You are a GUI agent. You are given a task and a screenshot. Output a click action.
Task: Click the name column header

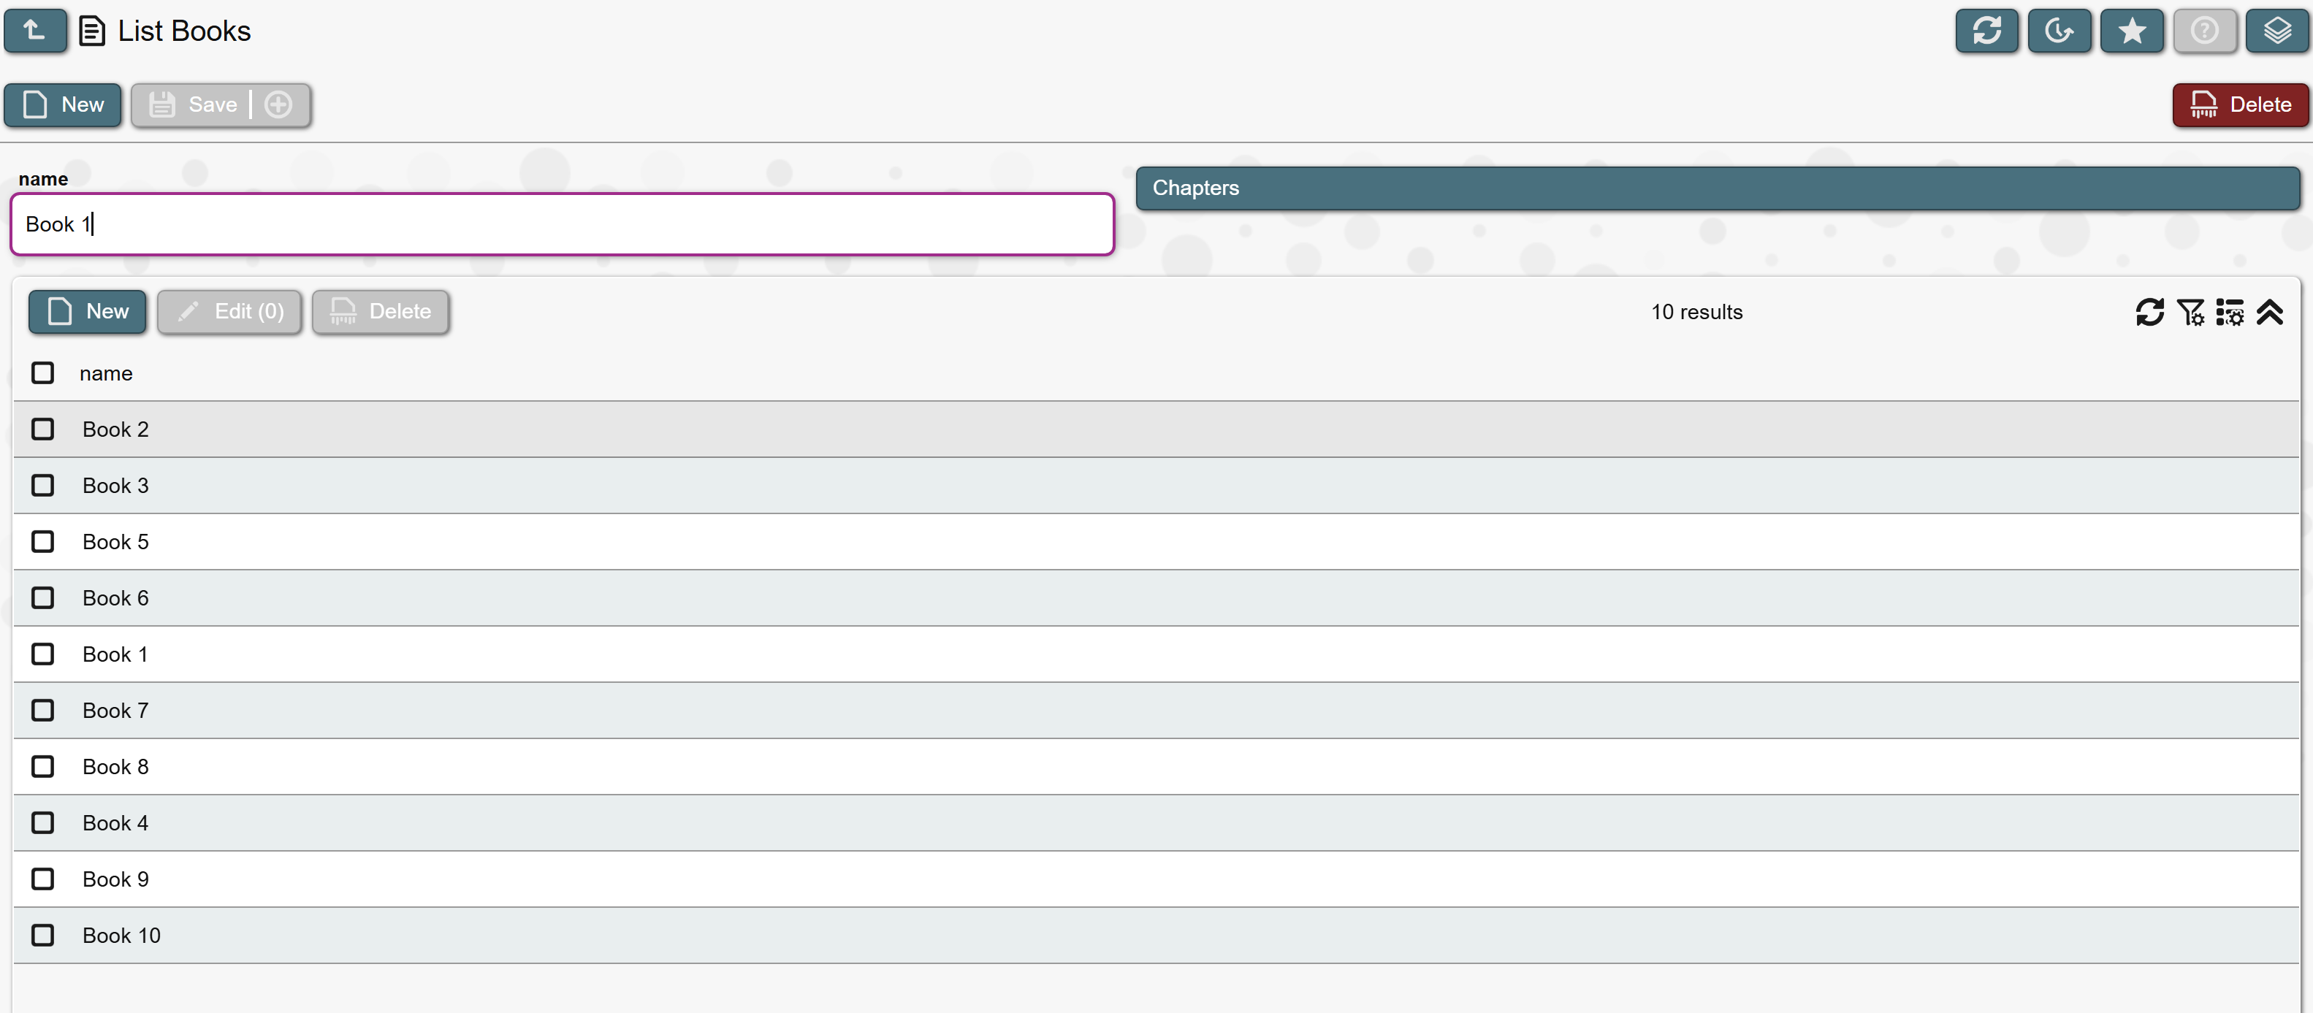pos(106,373)
